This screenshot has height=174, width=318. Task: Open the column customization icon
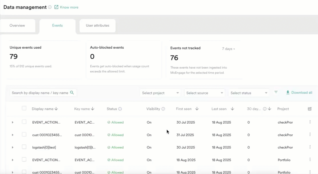point(310,109)
